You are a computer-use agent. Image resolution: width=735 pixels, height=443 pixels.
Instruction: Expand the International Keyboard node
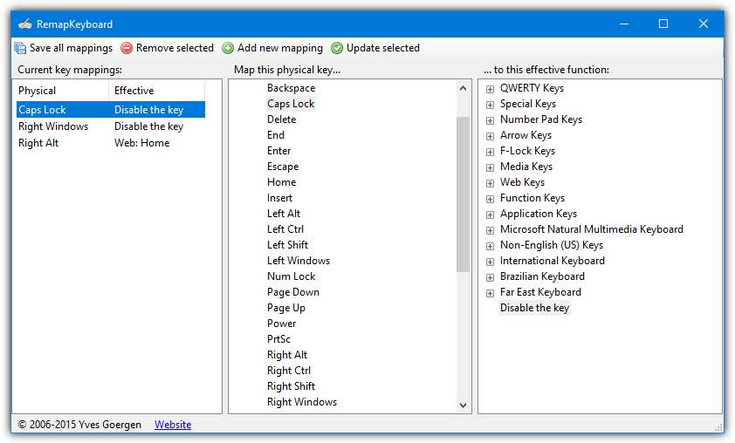point(490,262)
